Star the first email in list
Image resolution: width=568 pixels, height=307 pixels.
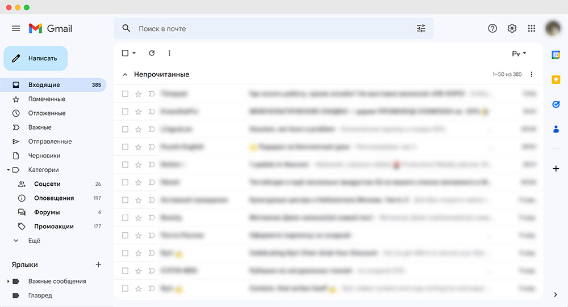tap(139, 94)
